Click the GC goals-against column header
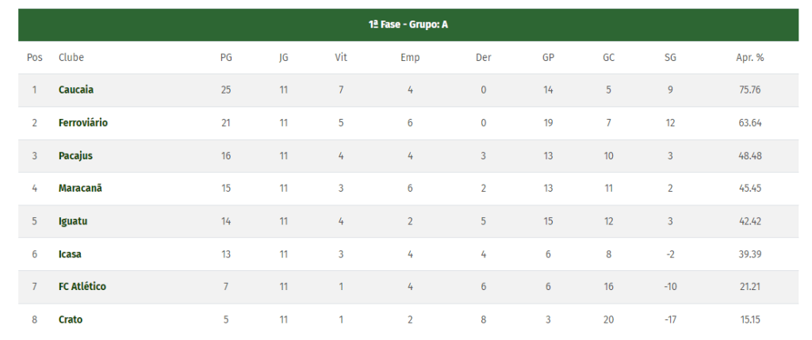Viewport: 812px width, 340px height. 608,57
